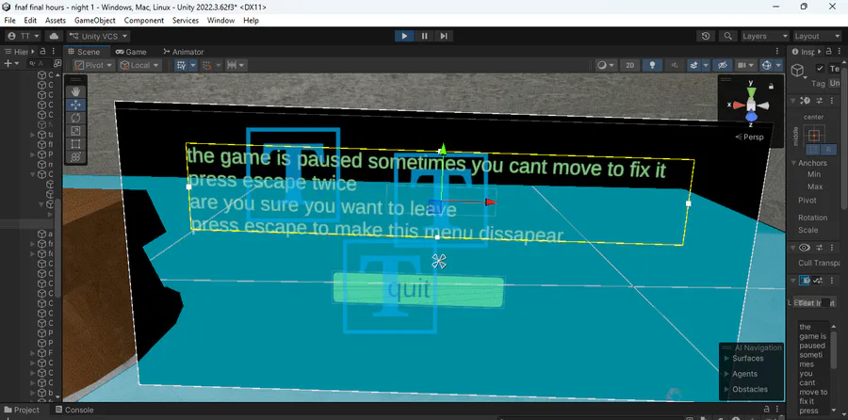The height and width of the screenshot is (420, 848).
Task: Toggle Scene gizmos button
Action: point(766,65)
